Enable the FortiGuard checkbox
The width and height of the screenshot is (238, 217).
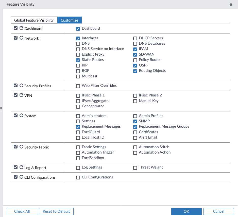78,132
